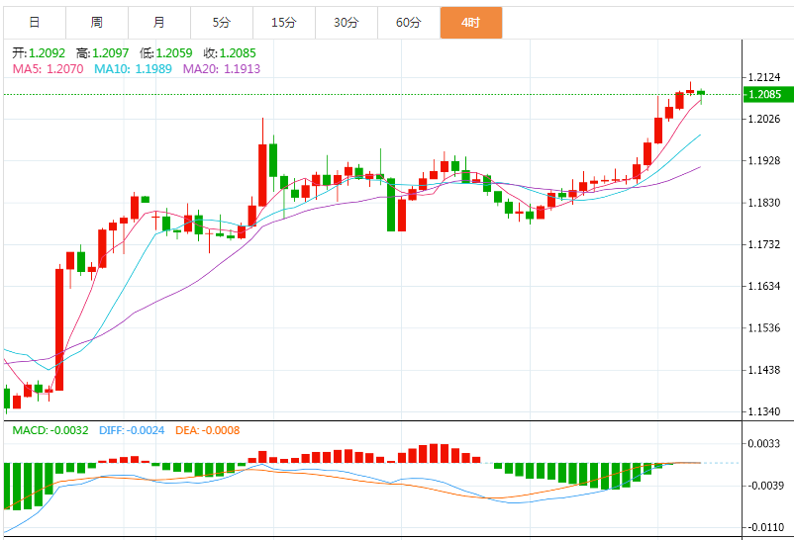The width and height of the screenshot is (794, 540).
Task: Open the 月 monthly chart tab
Action: (x=159, y=23)
